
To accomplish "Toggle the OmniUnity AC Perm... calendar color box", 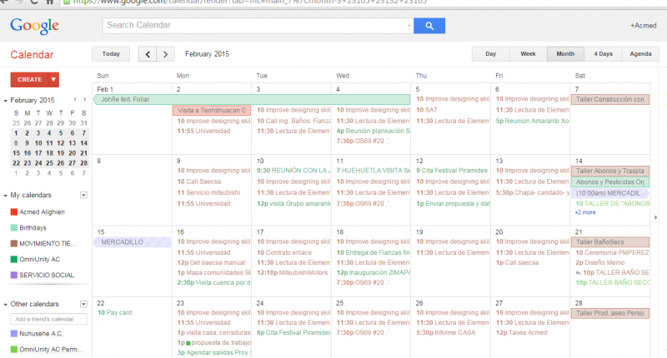I will [x=13, y=350].
